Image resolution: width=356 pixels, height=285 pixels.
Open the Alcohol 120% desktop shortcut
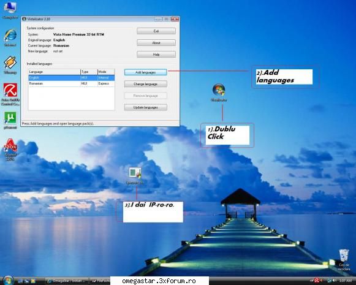click(x=10, y=149)
